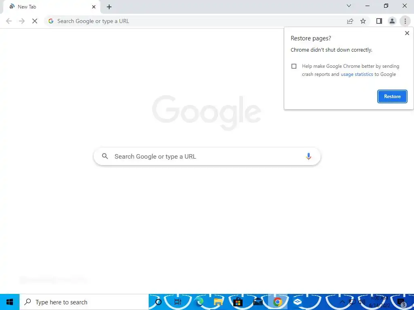
Task: Open the Windows Start menu
Action: 10,302
